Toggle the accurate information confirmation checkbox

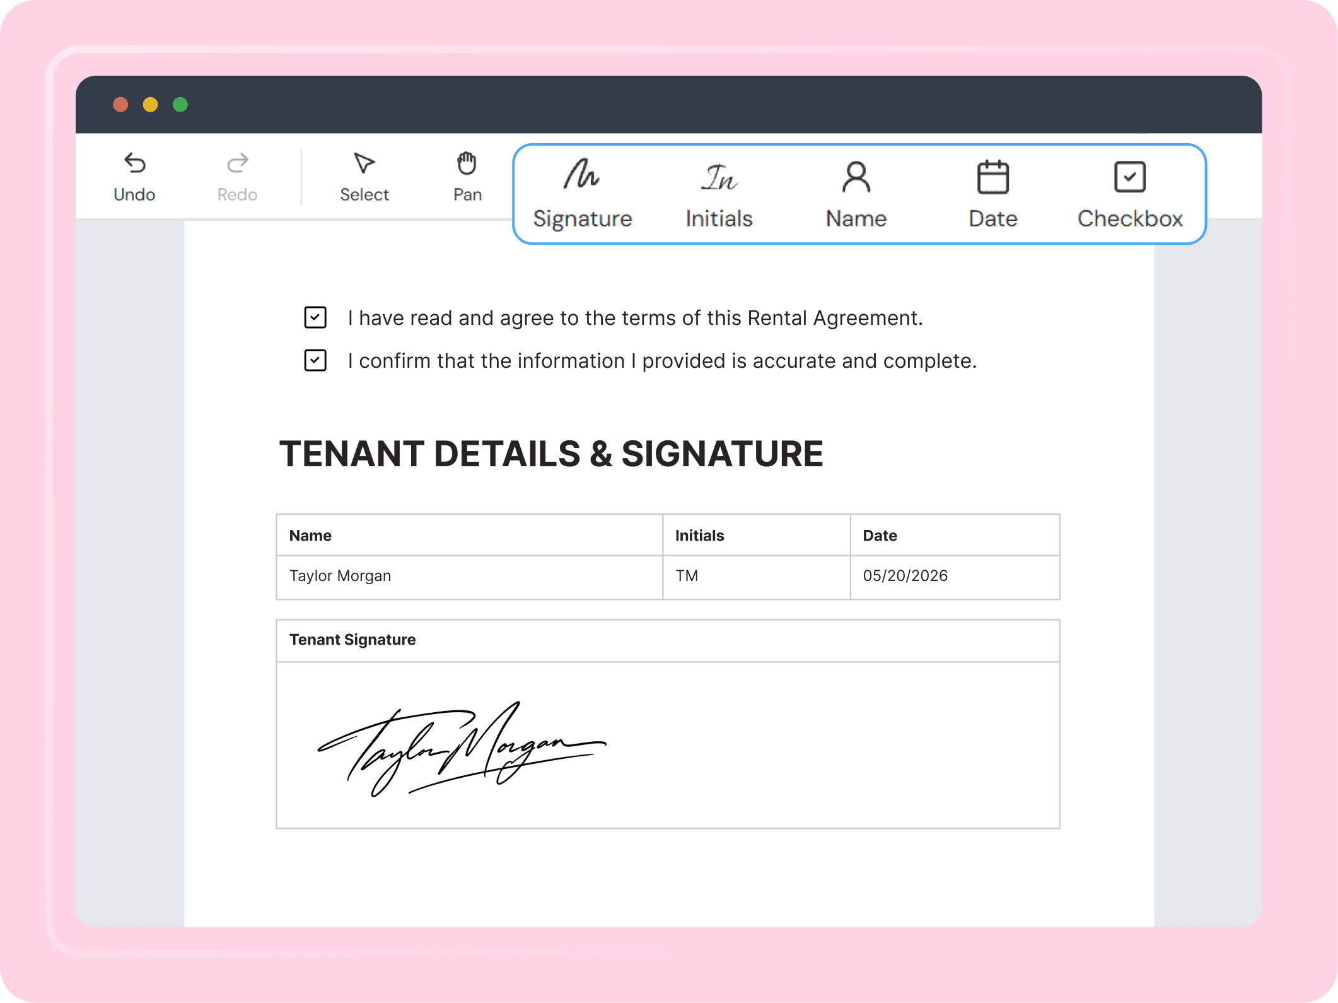(315, 360)
